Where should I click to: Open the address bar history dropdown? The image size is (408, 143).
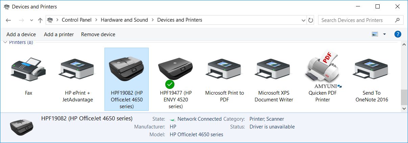click(303, 20)
